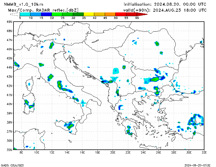This screenshot has height=167, width=216.
Task: Select the dark blue 15–20 dBZ swatch
Action: click(46, 14)
